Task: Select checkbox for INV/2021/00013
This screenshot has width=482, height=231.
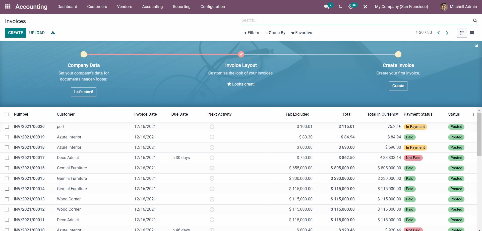Action: [7, 199]
